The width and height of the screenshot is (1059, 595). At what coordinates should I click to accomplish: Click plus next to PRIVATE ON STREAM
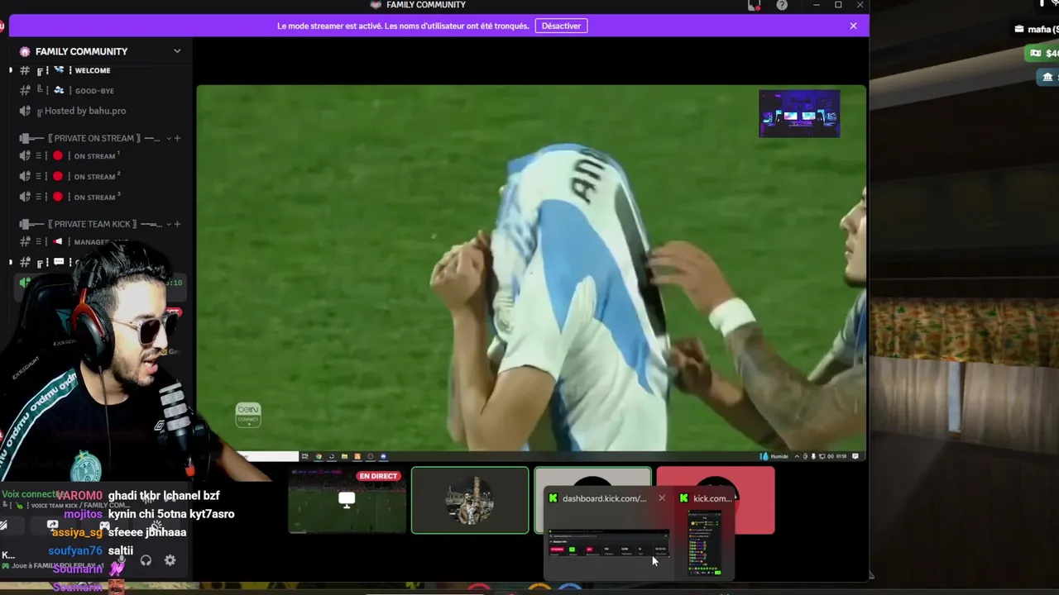click(x=177, y=138)
